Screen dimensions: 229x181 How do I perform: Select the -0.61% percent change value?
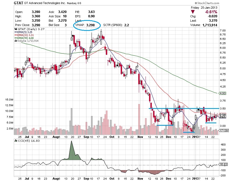tap(211, 12)
